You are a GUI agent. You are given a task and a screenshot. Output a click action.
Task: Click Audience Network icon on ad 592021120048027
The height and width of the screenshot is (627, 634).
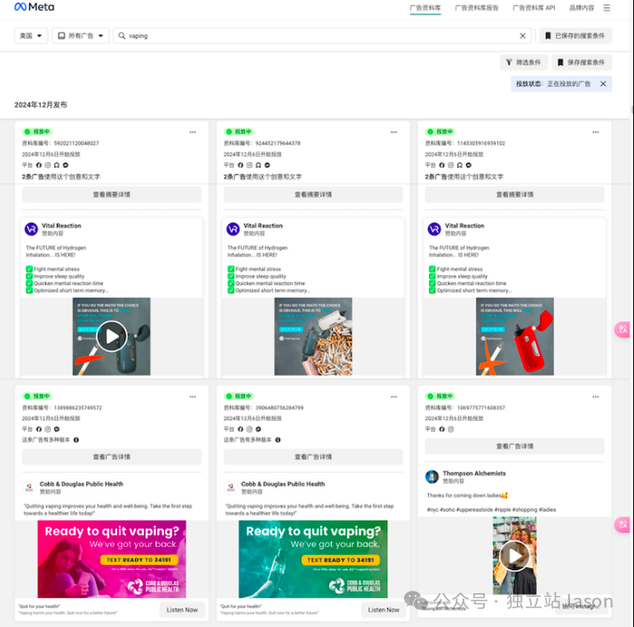tap(57, 165)
